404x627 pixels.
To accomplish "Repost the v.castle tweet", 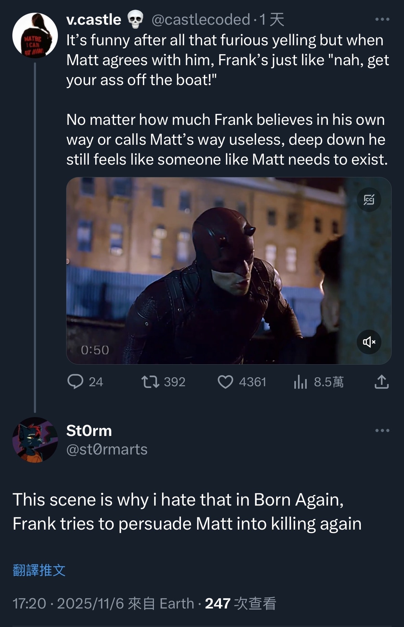I will pos(150,382).
